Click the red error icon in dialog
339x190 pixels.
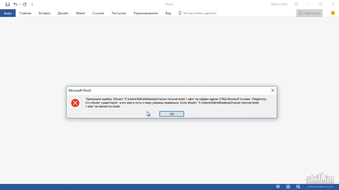point(75,103)
